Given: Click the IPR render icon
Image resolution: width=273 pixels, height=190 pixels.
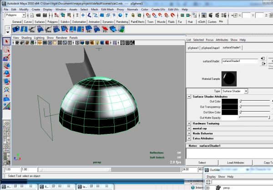Looking at the screenshot, I should tap(217, 15).
